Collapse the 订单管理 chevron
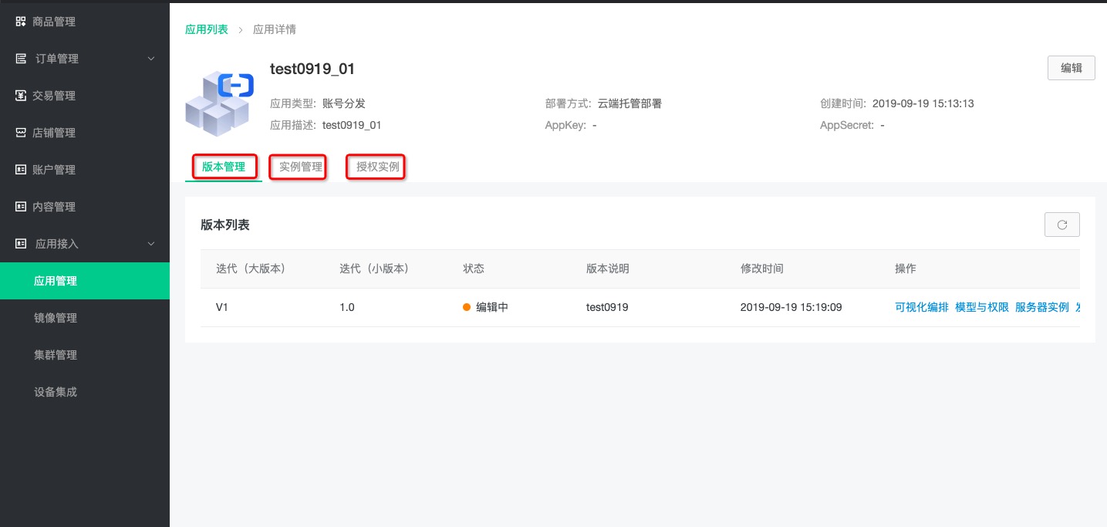1107x527 pixels. click(x=151, y=59)
